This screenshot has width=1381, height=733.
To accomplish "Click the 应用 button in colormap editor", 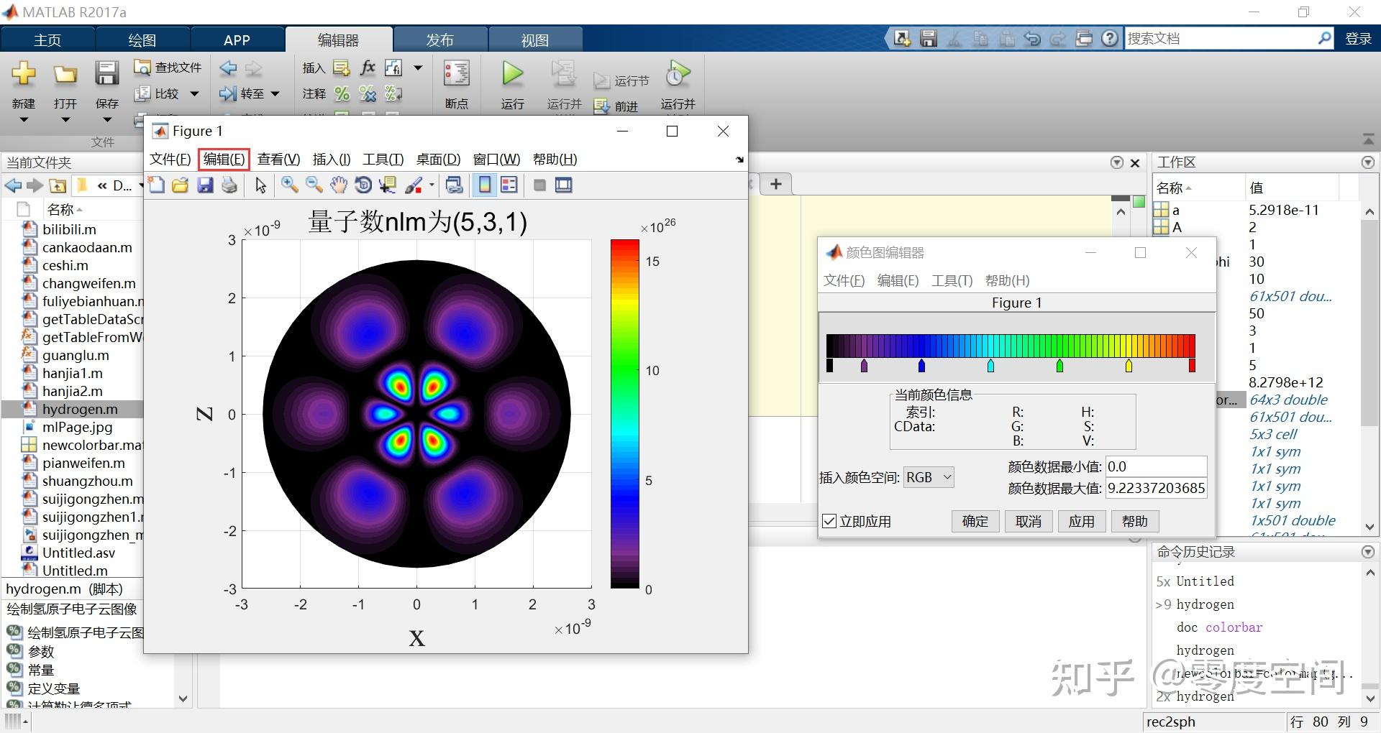I will 1081,521.
